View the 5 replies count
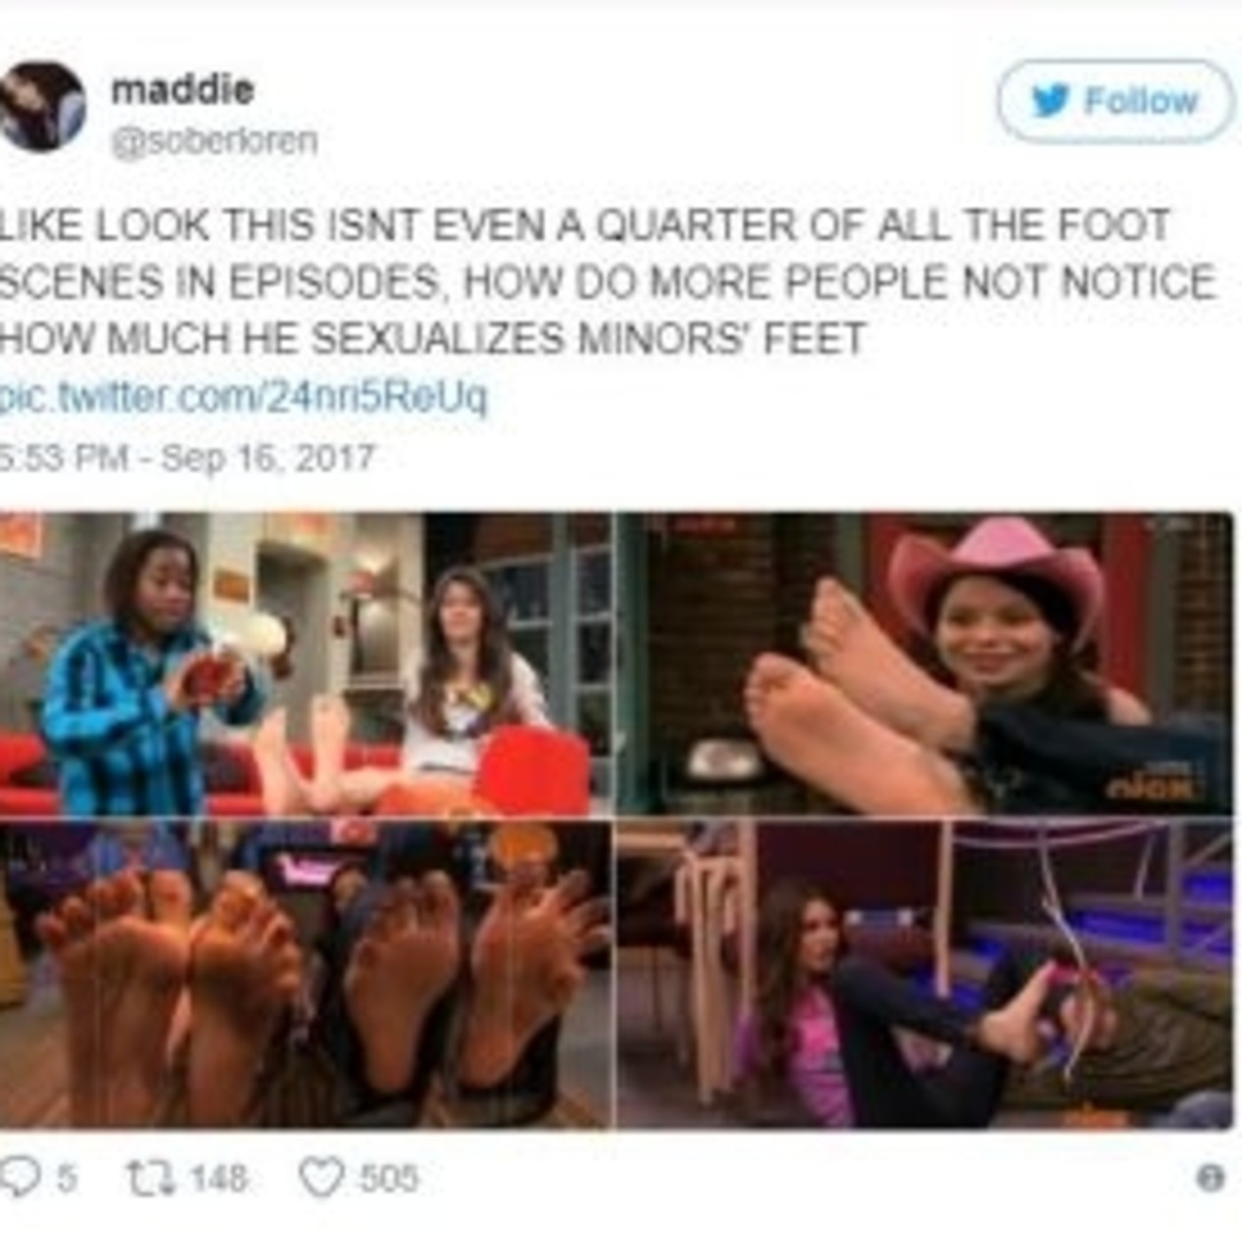This screenshot has width=1242, height=1242. click(x=67, y=1179)
